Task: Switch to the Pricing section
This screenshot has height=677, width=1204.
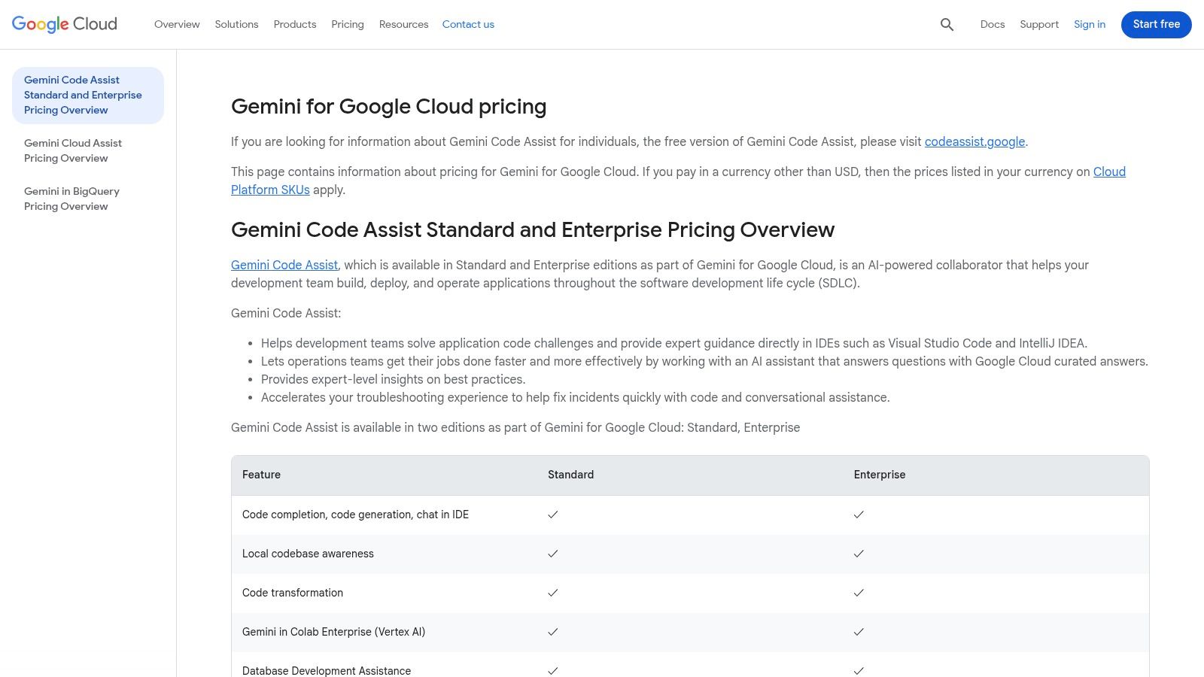Action: tap(348, 24)
